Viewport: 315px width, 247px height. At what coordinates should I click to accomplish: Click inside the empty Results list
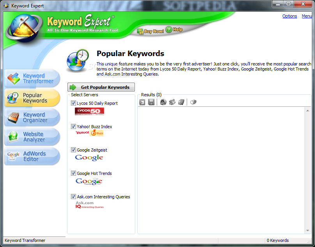(221, 170)
